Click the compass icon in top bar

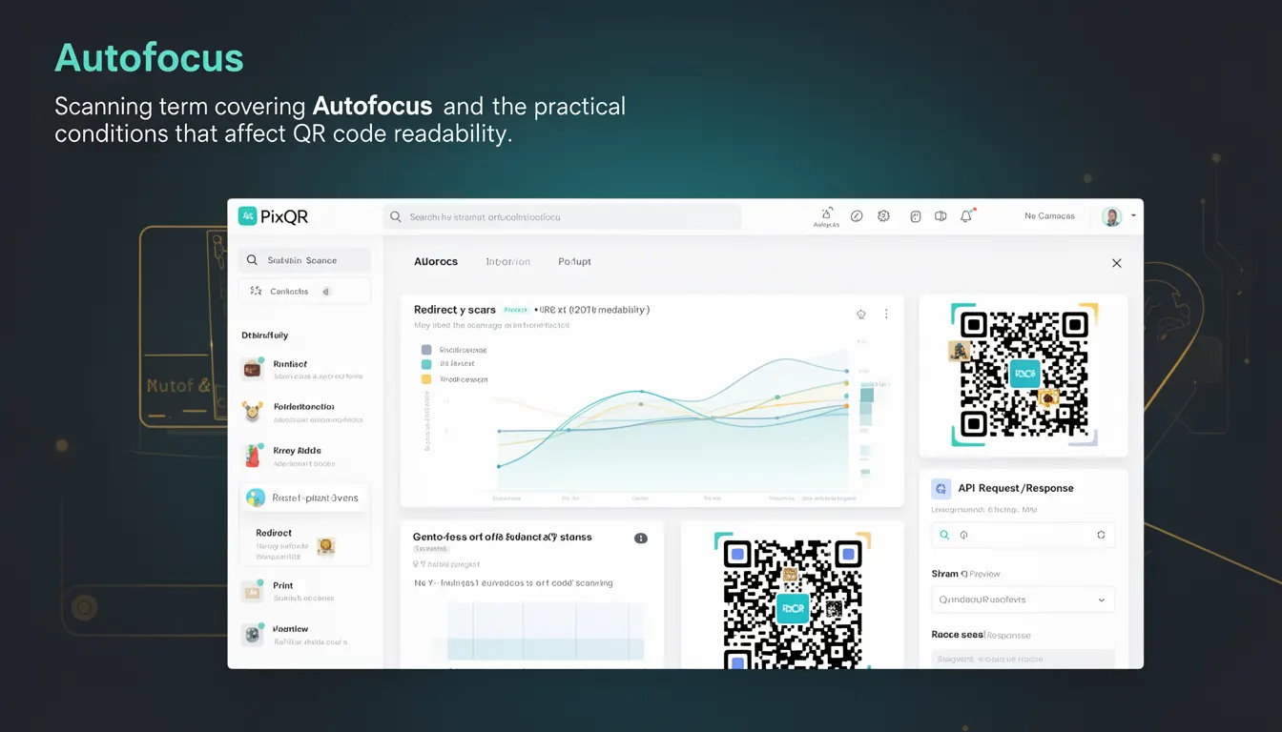857,216
